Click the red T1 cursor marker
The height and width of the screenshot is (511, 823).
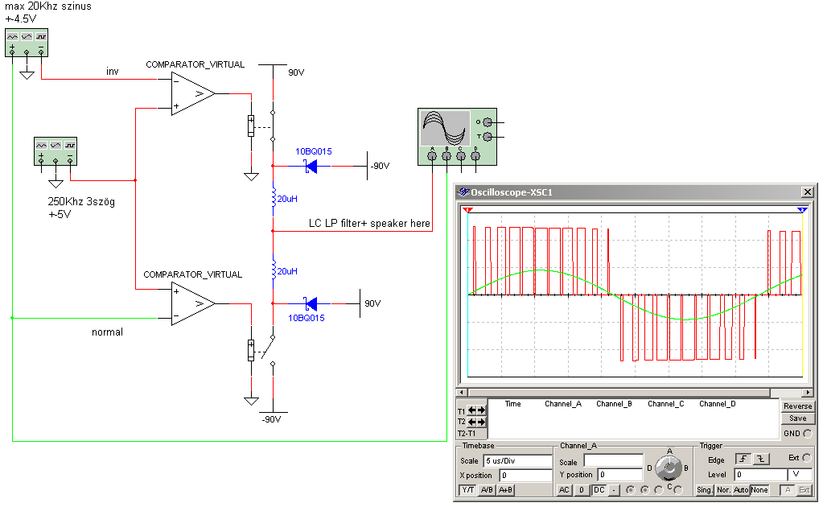pos(468,210)
